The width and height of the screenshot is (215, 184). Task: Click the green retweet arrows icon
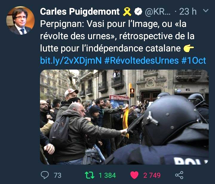pos(90,175)
